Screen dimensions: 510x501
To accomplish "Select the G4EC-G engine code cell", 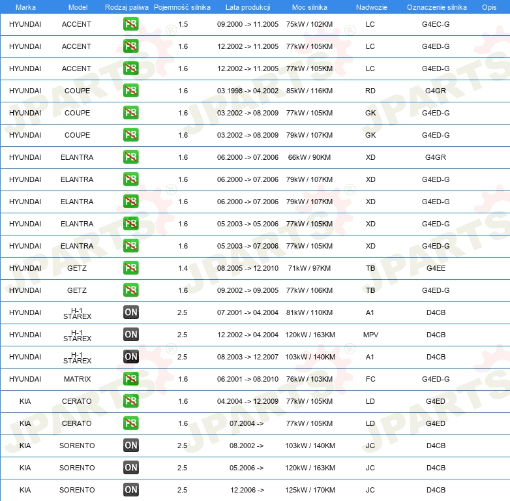I will [436, 24].
